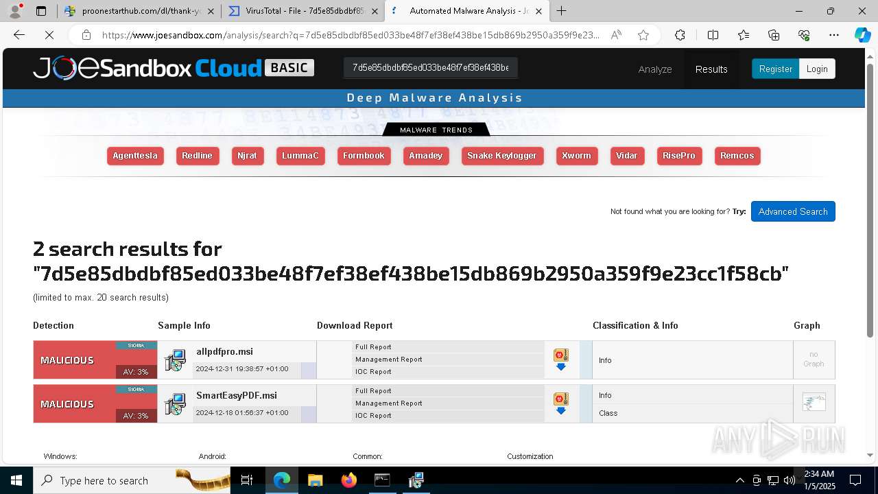The width and height of the screenshot is (878, 494).
Task: Click the taskbar search box
Action: pyautogui.click(x=132, y=480)
